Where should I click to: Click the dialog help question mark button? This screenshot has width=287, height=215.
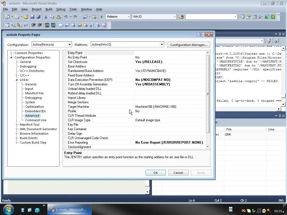click(x=200, y=34)
